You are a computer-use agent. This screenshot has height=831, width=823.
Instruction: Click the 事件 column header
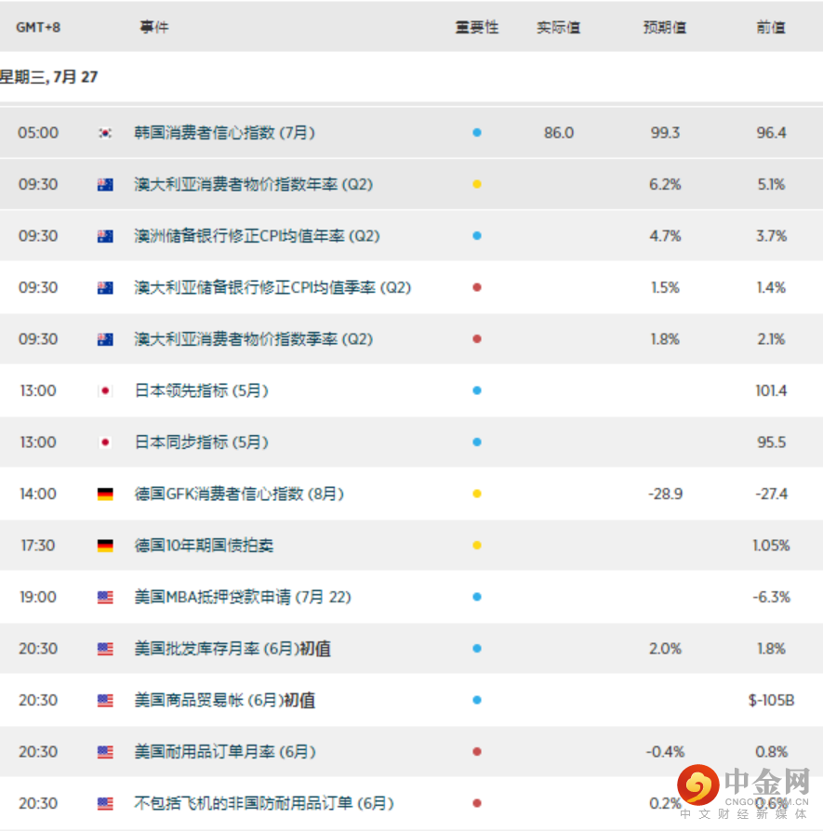click(x=153, y=27)
